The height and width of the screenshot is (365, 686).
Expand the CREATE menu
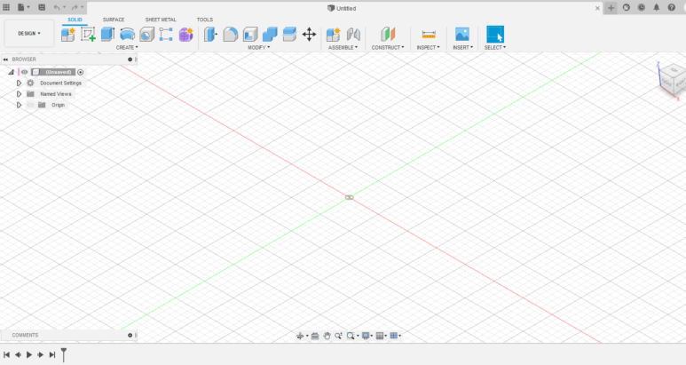(x=127, y=47)
